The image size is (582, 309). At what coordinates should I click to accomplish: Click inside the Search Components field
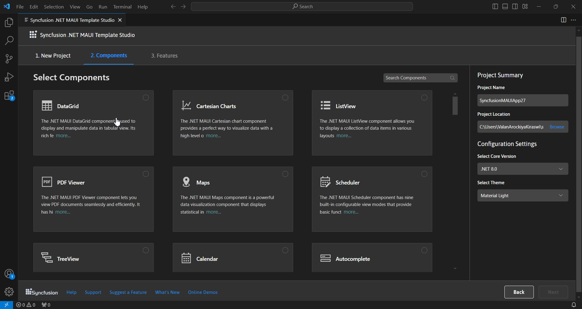(415, 78)
